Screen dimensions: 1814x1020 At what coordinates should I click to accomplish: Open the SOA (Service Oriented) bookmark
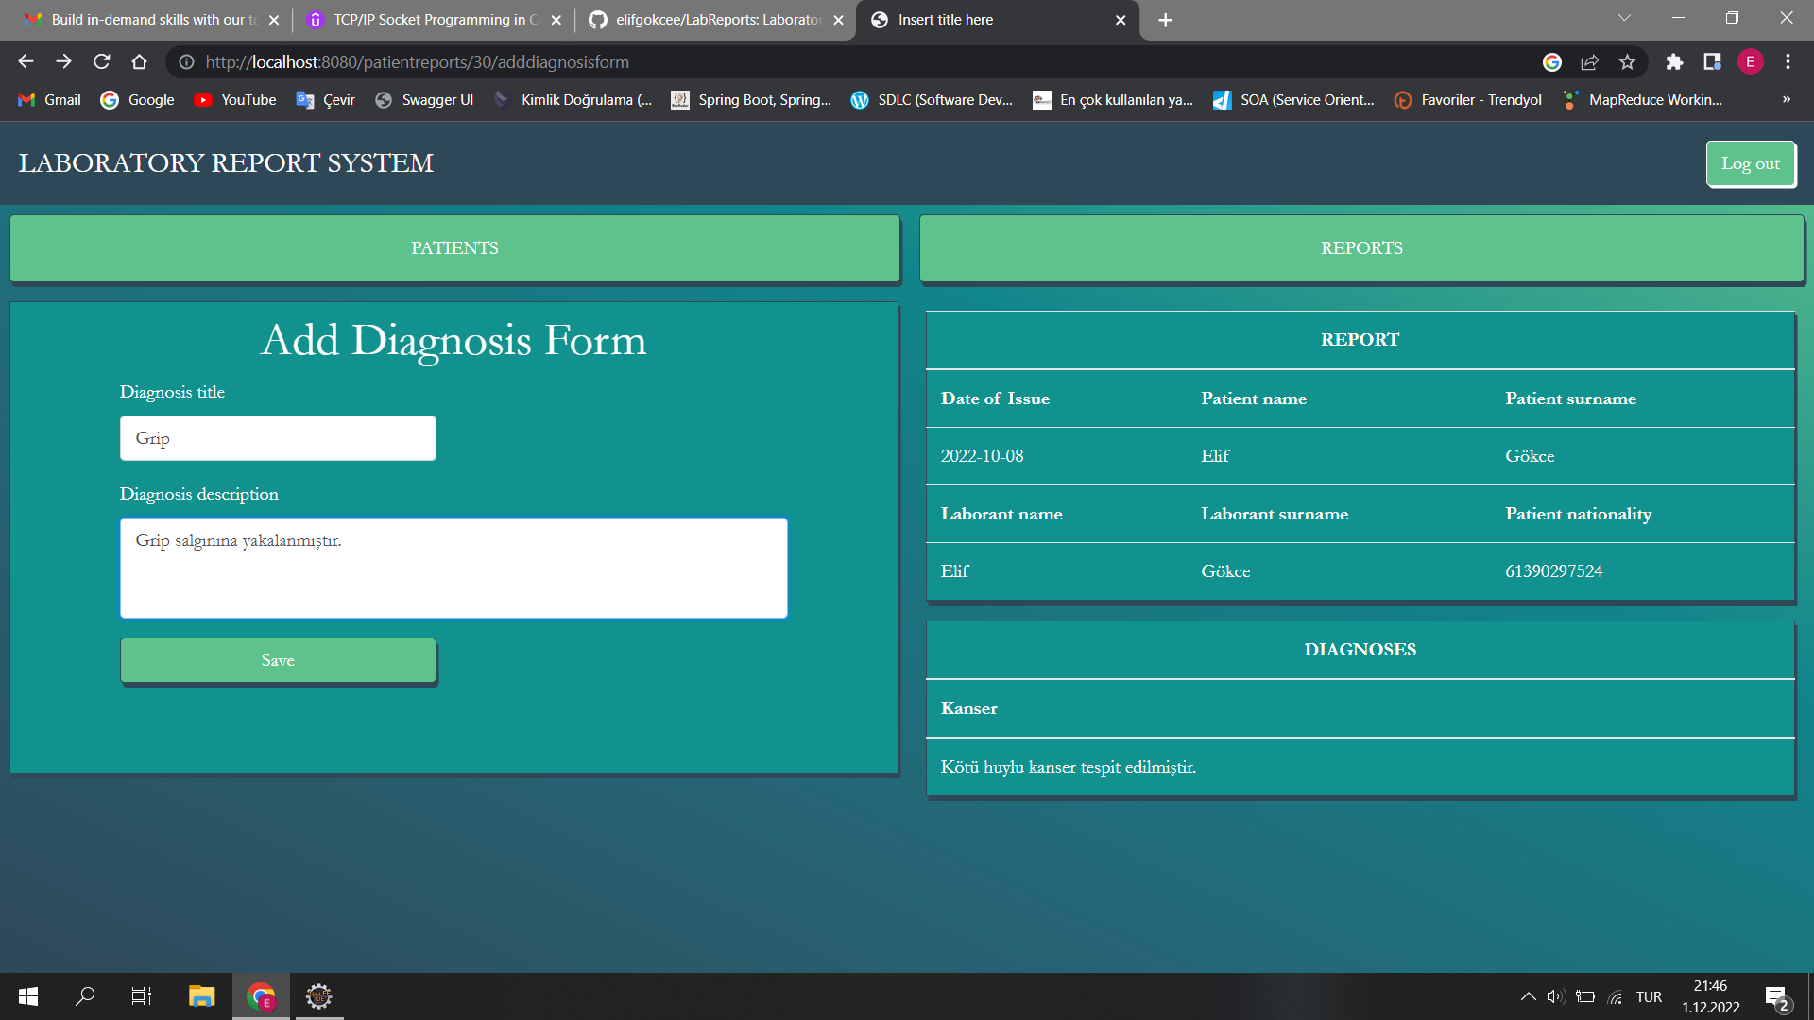click(1293, 99)
